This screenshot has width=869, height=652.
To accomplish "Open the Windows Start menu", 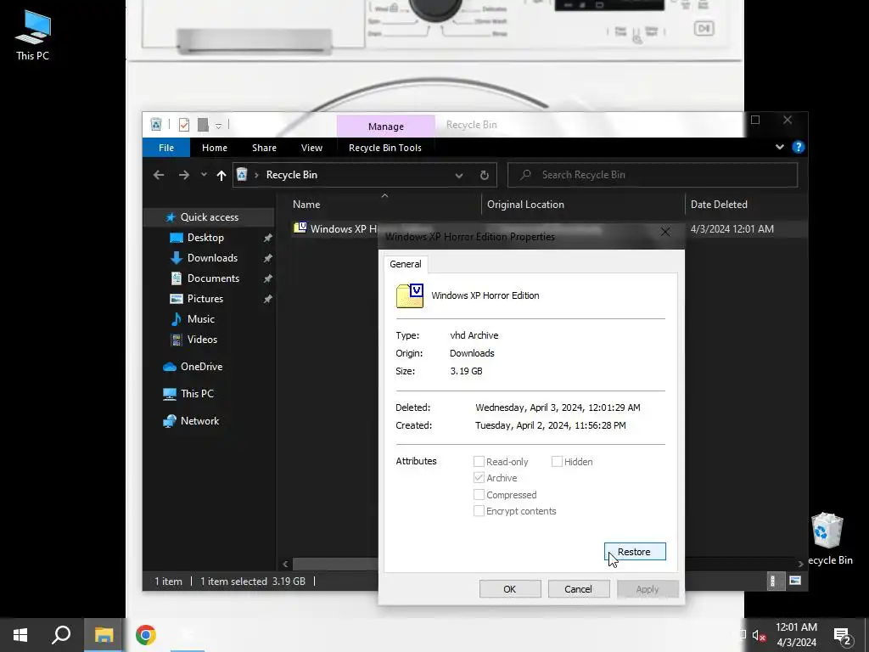I will pyautogui.click(x=20, y=635).
